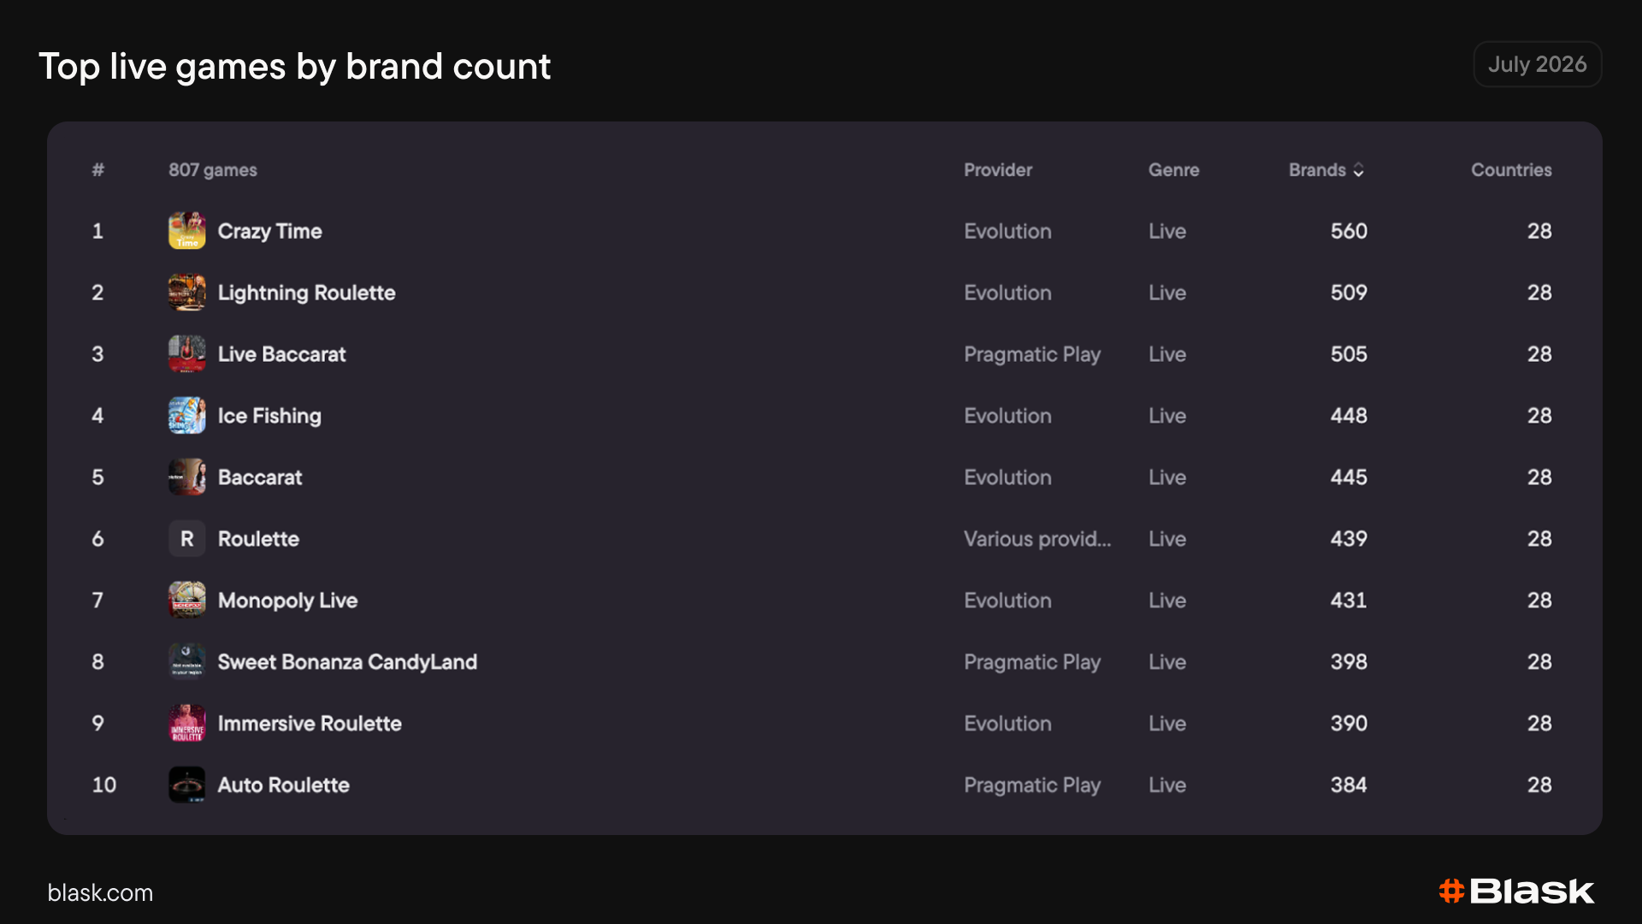Image resolution: width=1642 pixels, height=924 pixels.
Task: Click the Roulette 'R' placeholder icon
Action: pyautogui.click(x=186, y=539)
